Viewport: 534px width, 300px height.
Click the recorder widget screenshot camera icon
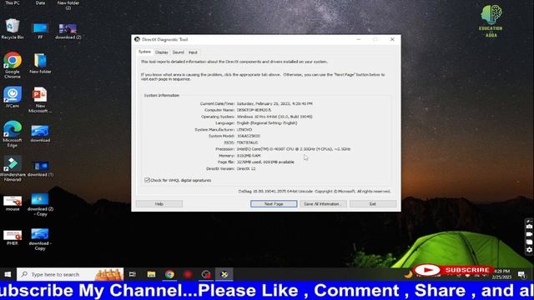point(529,227)
